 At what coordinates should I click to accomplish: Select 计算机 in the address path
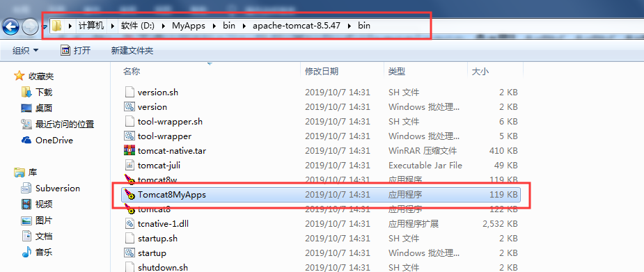click(x=91, y=26)
